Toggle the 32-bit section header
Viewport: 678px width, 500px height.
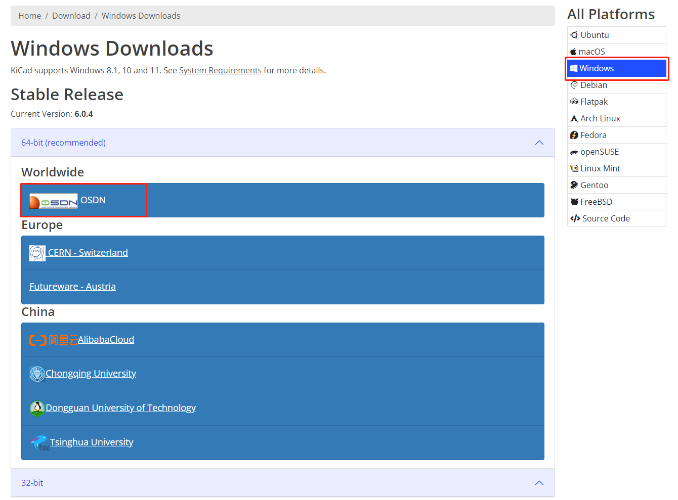tap(283, 483)
